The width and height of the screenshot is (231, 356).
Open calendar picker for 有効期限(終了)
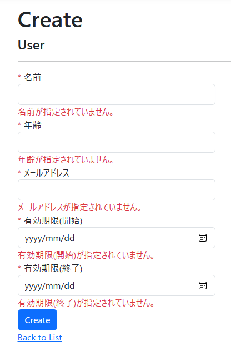pos(203,285)
